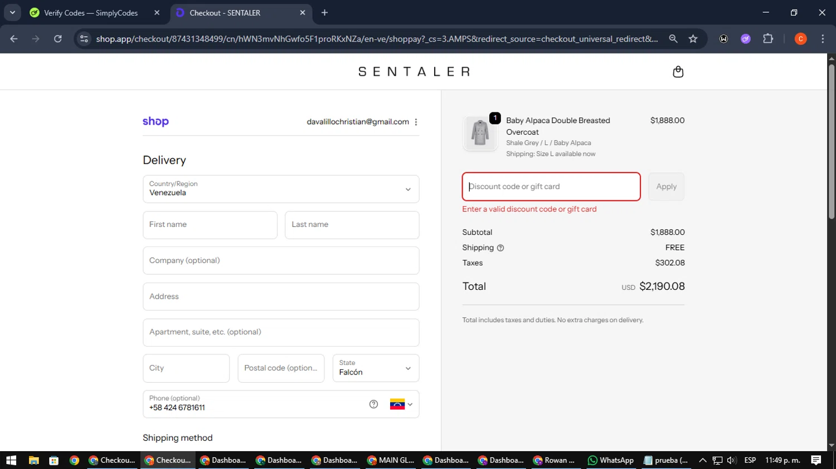Bookmark this page with the star icon
Viewport: 836px width, 469px height.
[693, 39]
